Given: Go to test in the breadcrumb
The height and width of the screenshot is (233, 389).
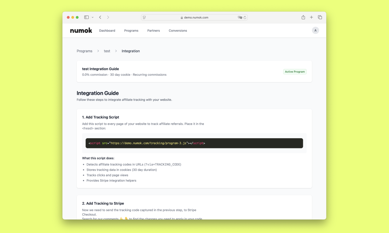Looking at the screenshot, I should (107, 51).
